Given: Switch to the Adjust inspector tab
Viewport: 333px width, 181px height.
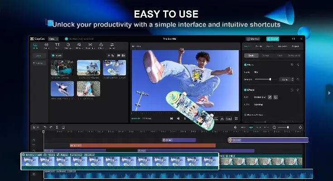Looking at the screenshot, I should click(x=295, y=46).
